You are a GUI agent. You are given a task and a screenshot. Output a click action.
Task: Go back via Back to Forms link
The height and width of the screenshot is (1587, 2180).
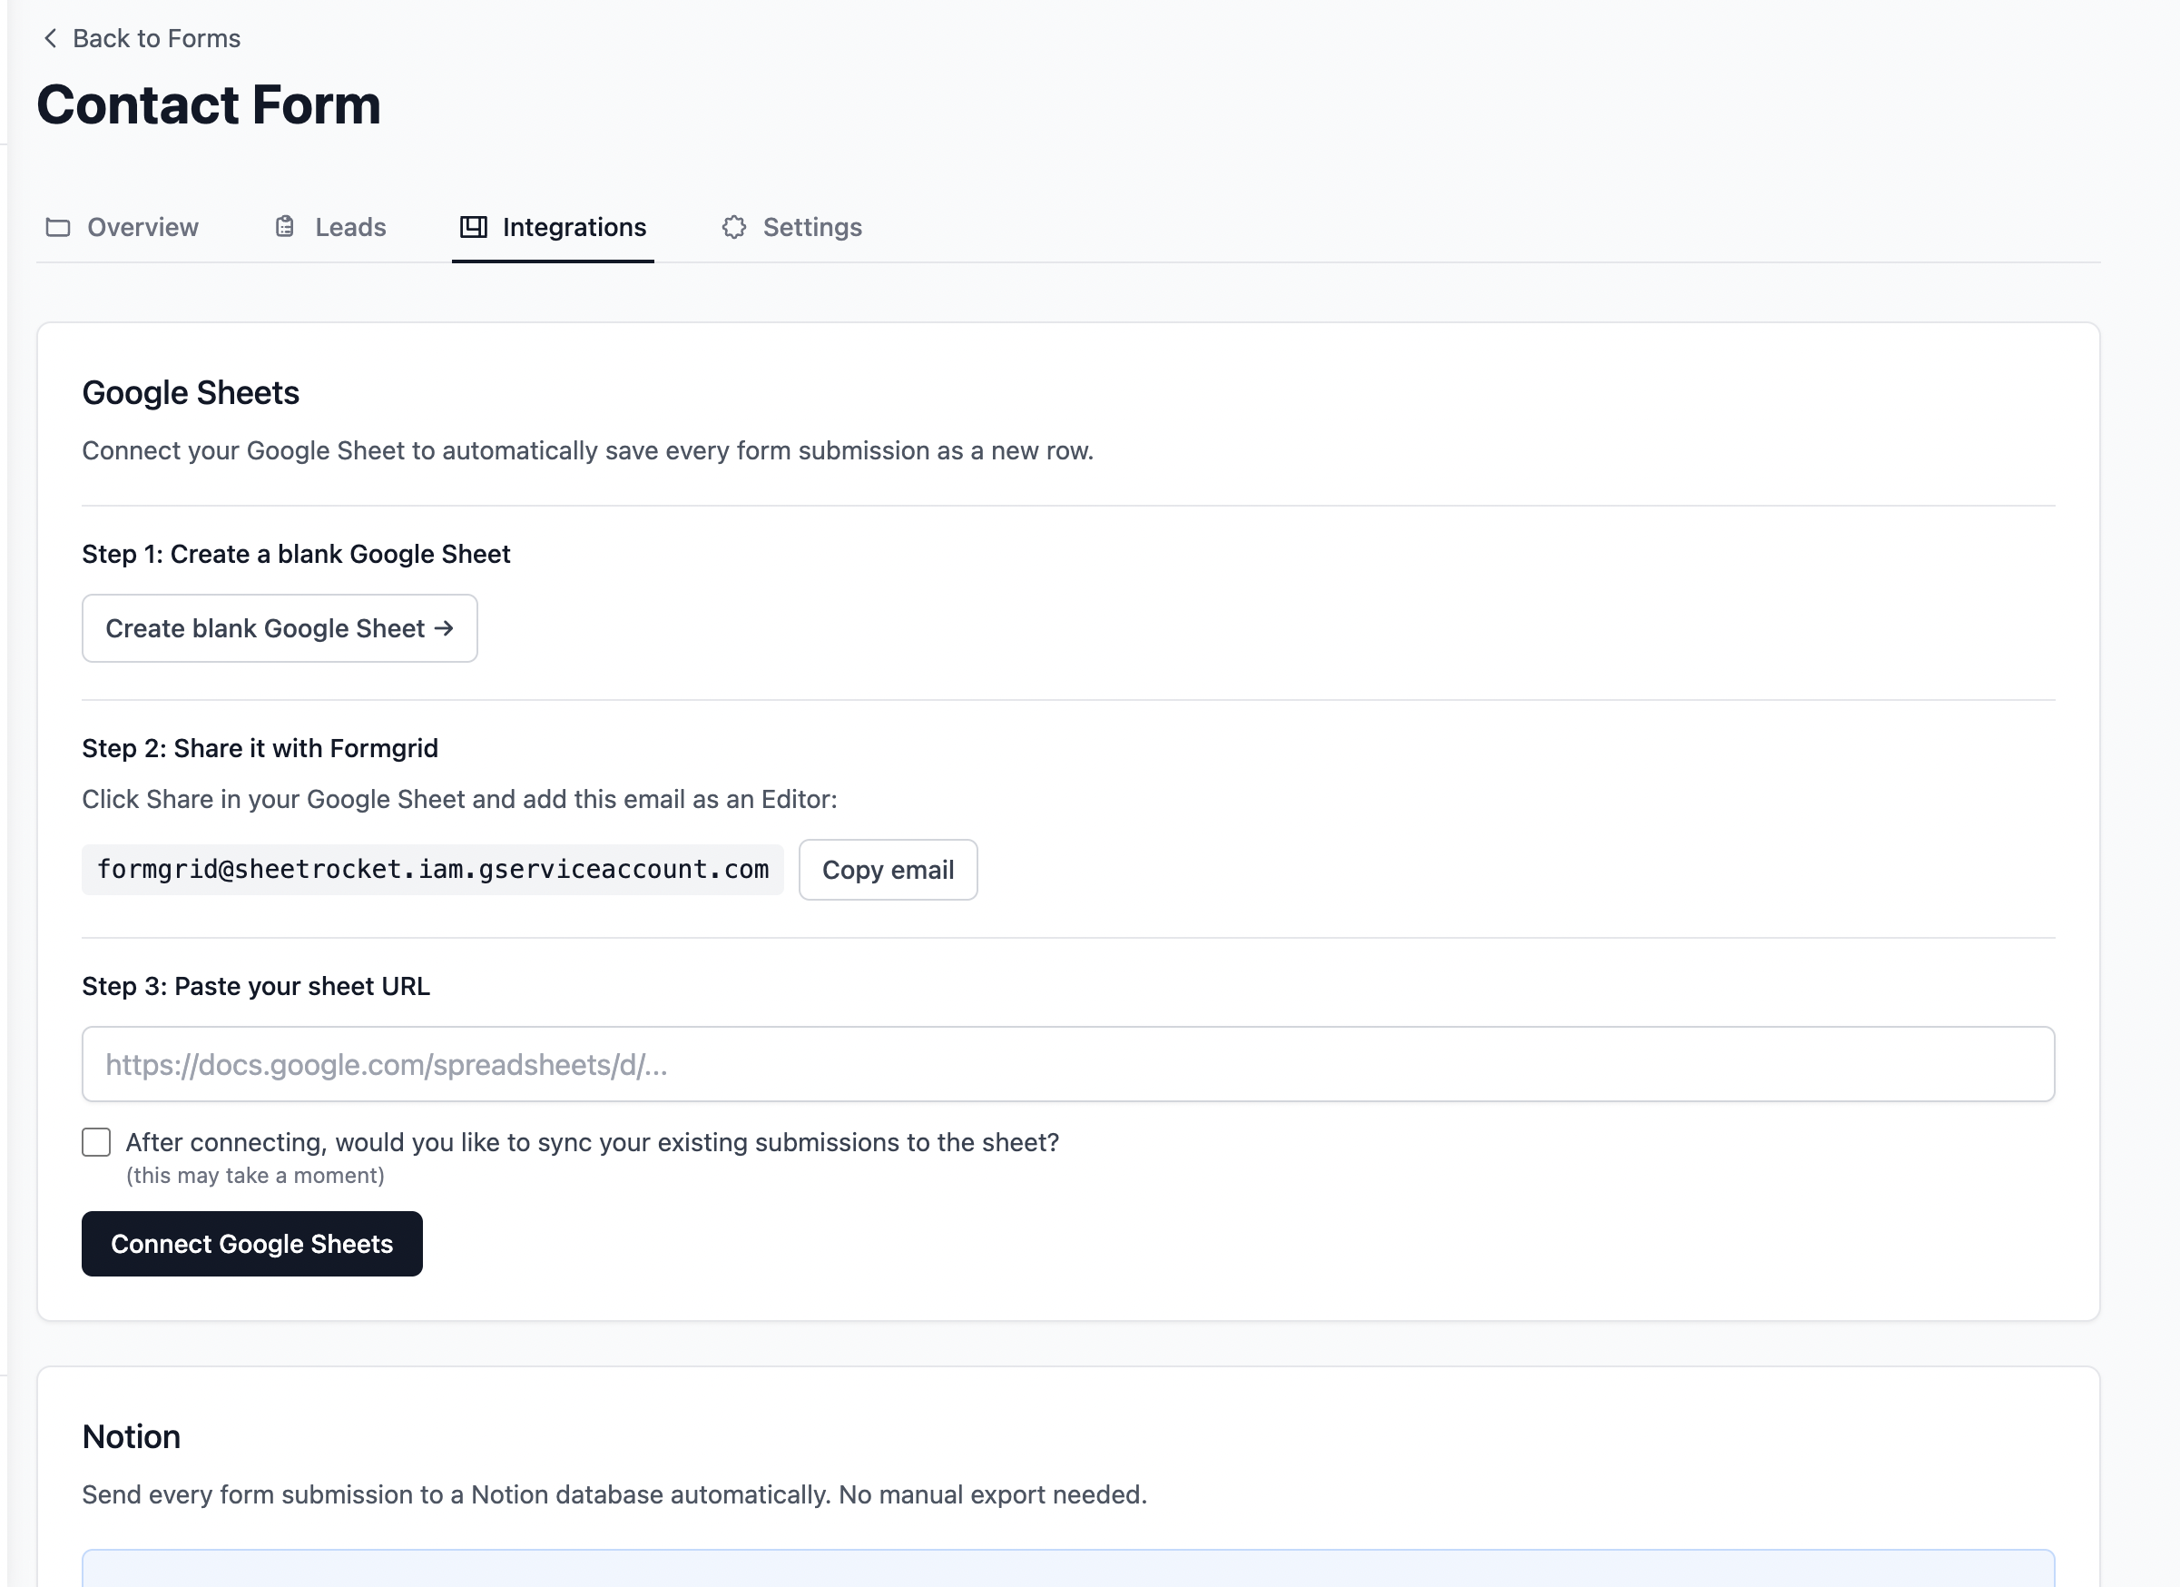click(142, 38)
